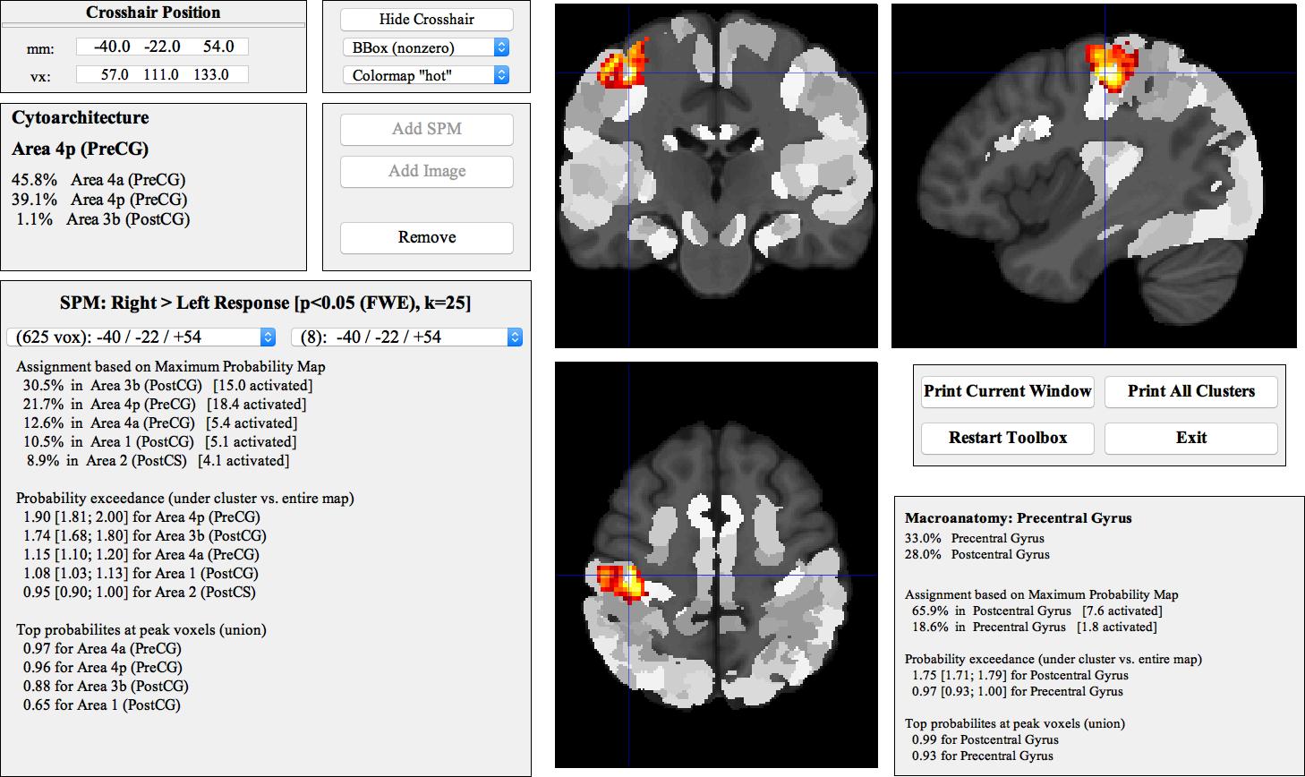
Task: Click inside the axial brain view
Action: tap(716, 564)
